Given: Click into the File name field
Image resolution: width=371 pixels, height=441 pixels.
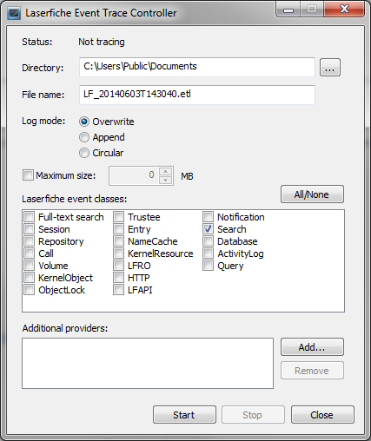Looking at the screenshot, I should point(197,95).
